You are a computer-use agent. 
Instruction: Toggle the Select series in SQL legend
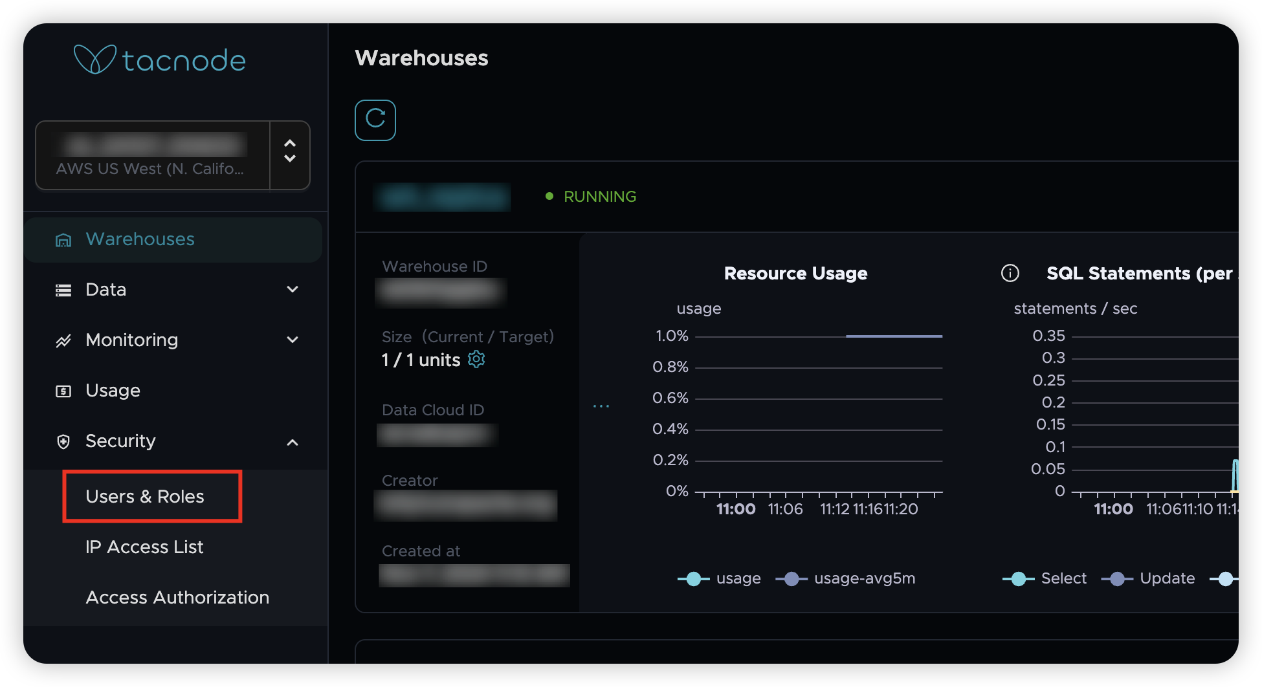coord(1044,578)
